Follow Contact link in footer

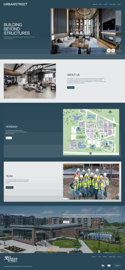pyautogui.click(x=119, y=257)
